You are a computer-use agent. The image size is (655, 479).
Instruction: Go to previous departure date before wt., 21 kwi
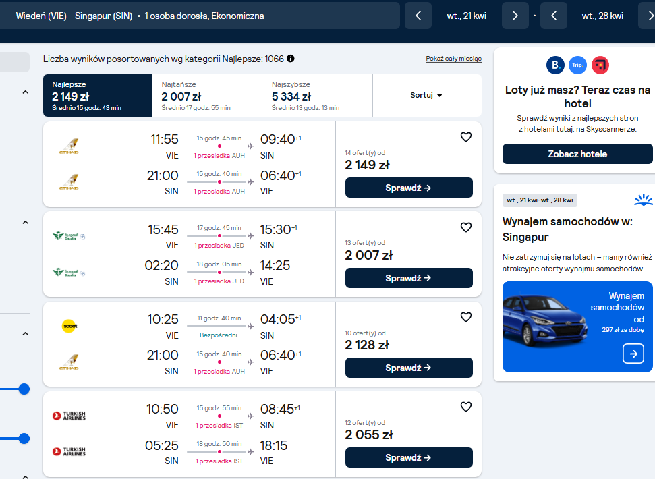[418, 16]
